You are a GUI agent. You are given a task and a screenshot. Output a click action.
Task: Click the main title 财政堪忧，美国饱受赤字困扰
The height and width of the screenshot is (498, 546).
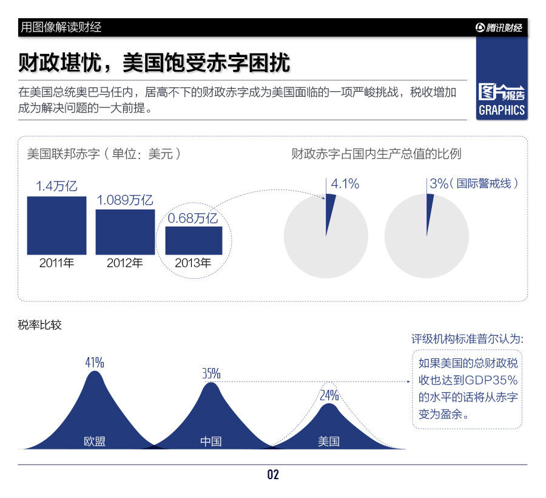coord(154,63)
